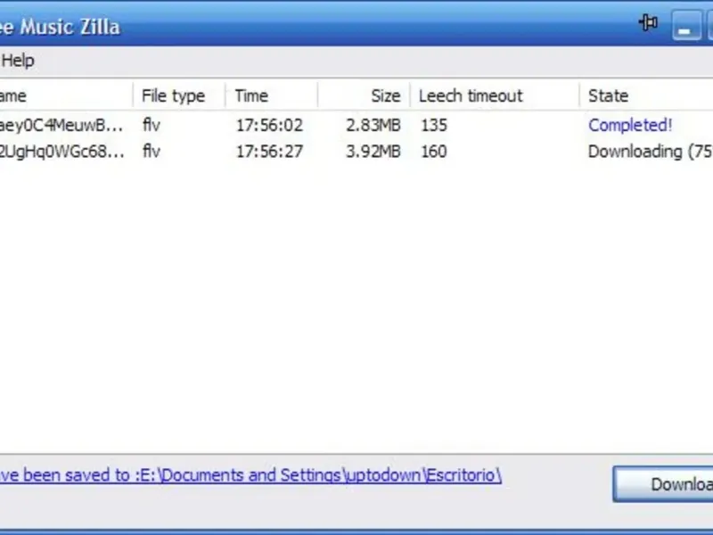Sort list by Size column header

(x=364, y=95)
